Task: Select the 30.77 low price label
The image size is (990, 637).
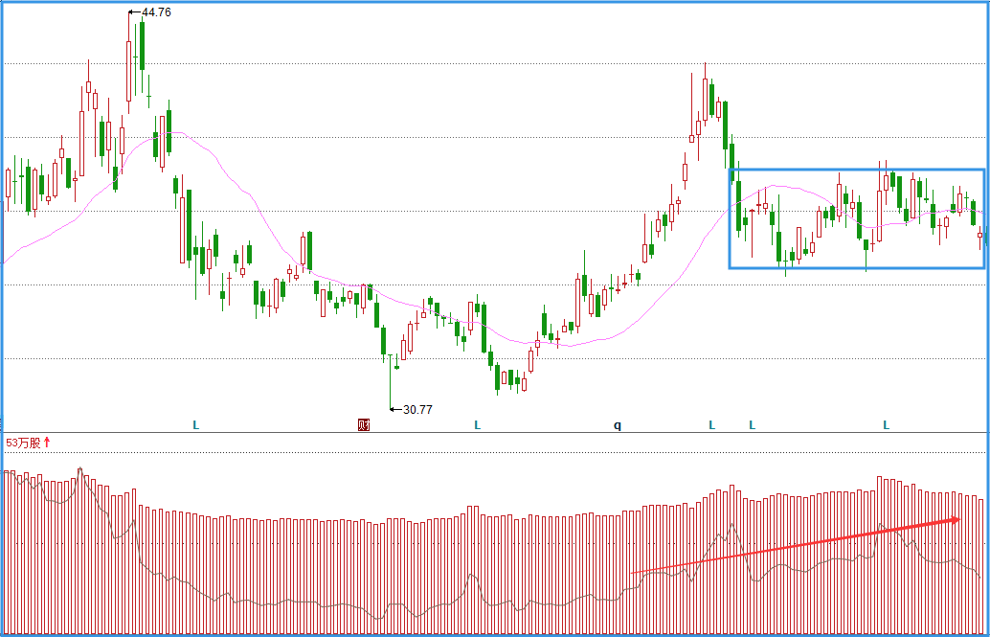Action: click(417, 410)
